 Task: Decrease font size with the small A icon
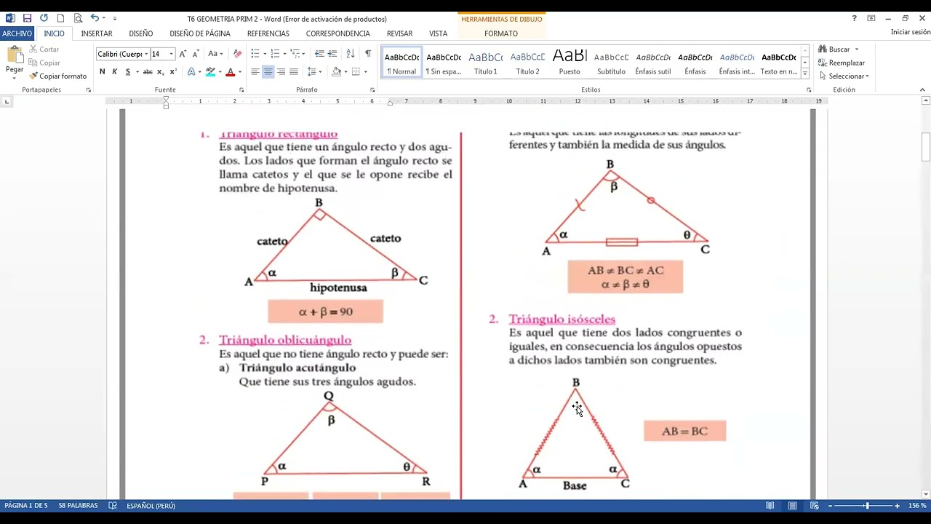196,54
